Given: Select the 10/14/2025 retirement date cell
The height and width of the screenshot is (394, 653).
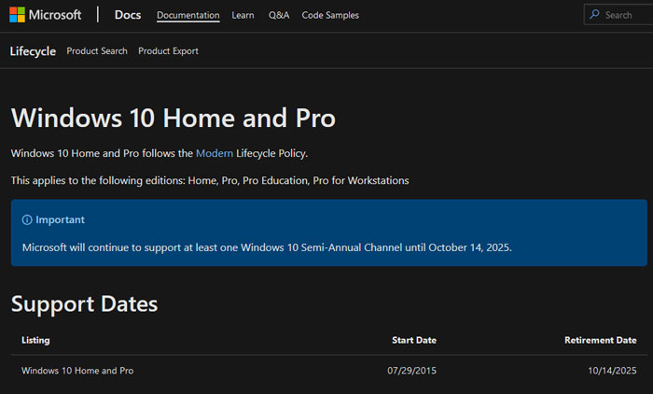Looking at the screenshot, I should click(x=612, y=371).
